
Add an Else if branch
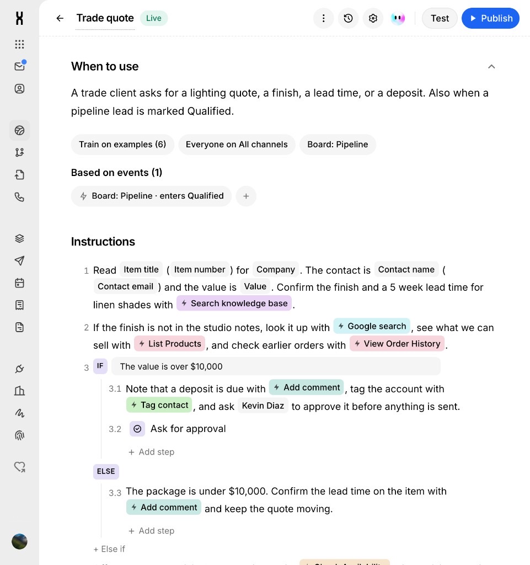(x=109, y=549)
